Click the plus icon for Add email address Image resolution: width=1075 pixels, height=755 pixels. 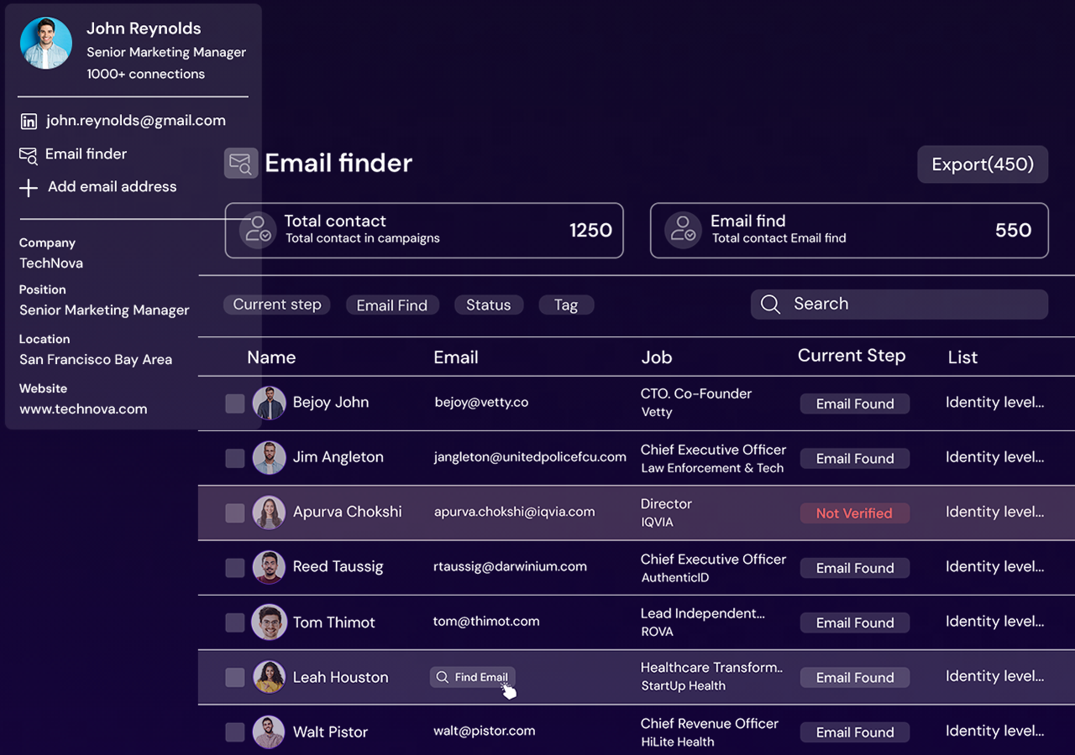[x=29, y=188]
